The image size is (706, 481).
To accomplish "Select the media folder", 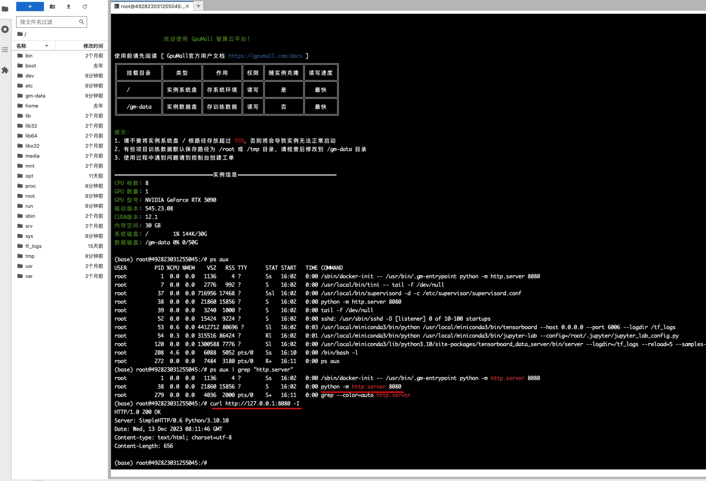I will point(60,156).
